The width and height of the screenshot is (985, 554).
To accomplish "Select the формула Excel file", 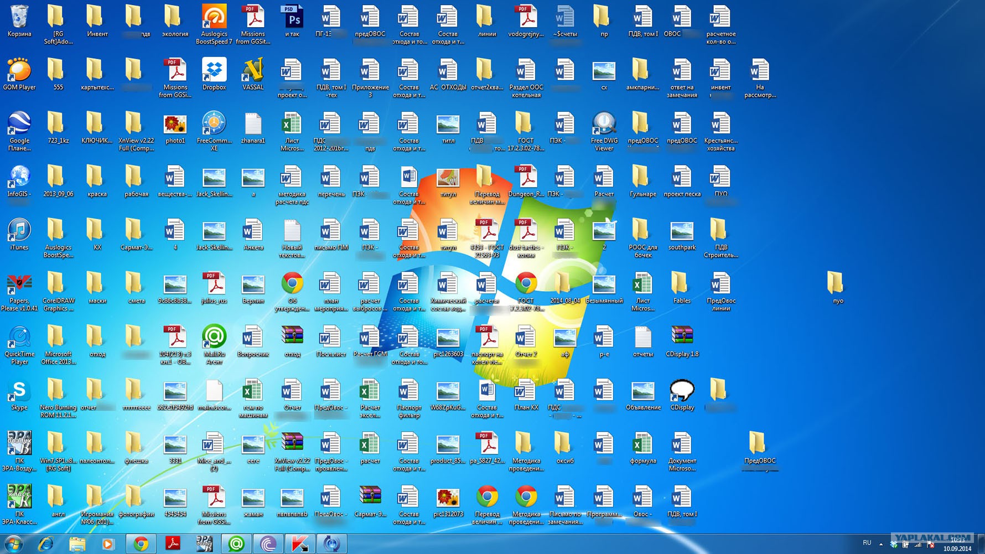I will pos(642,448).
